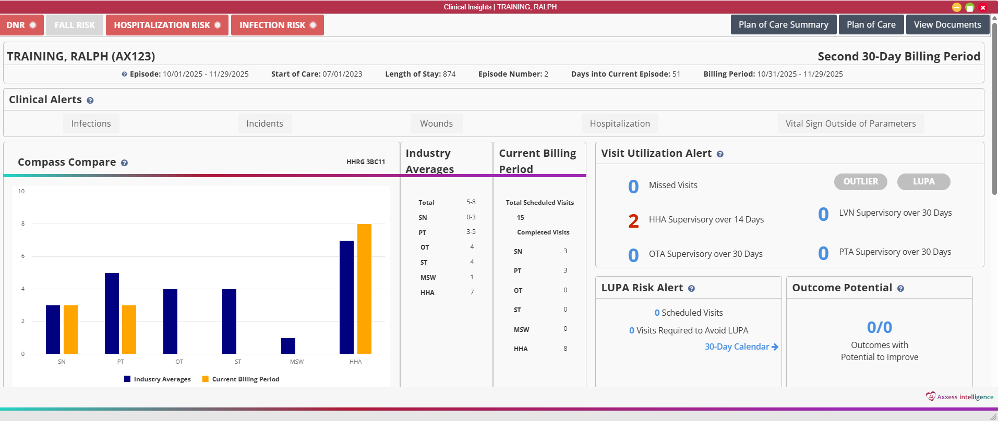
Task: Select the Infections alert tab
Action: coord(91,123)
